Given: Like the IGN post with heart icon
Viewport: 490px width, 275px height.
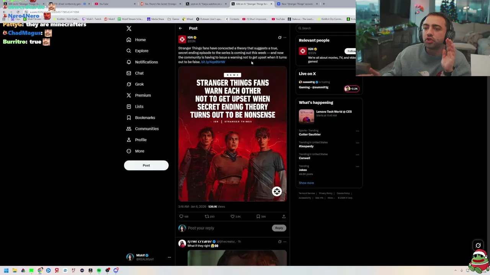Looking at the screenshot, I should click(x=232, y=217).
